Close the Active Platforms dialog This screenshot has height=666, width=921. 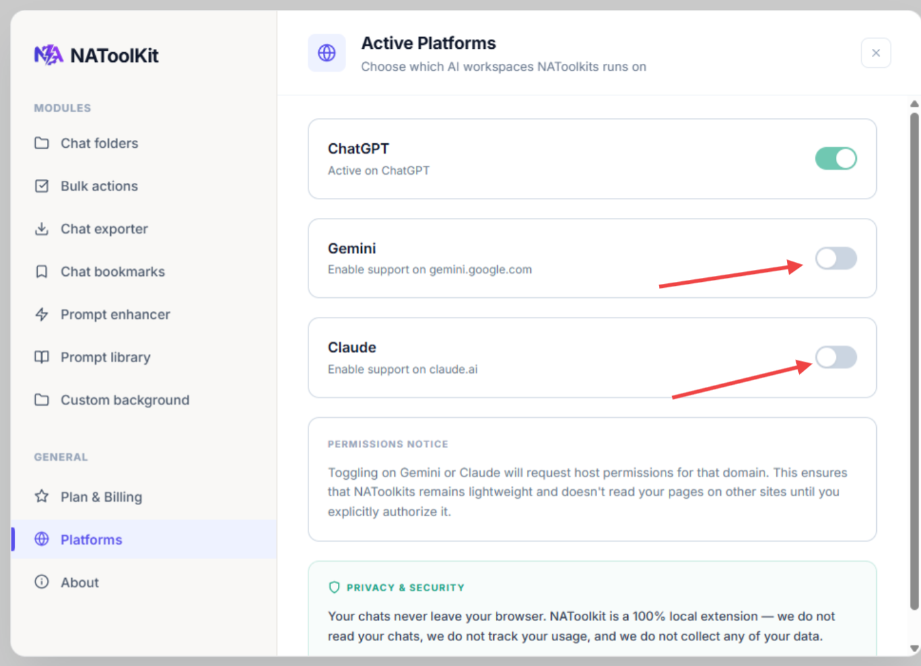tap(876, 53)
